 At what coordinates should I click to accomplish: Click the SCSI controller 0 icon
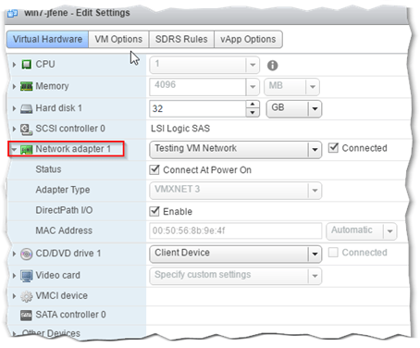(27, 129)
